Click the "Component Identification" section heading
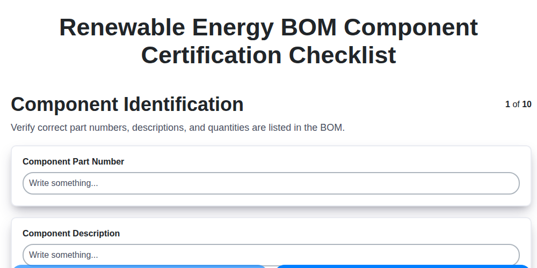This screenshot has width=537, height=268. point(127,104)
